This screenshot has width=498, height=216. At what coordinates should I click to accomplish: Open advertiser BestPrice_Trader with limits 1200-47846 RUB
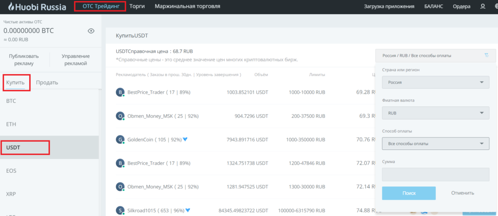[159, 164]
